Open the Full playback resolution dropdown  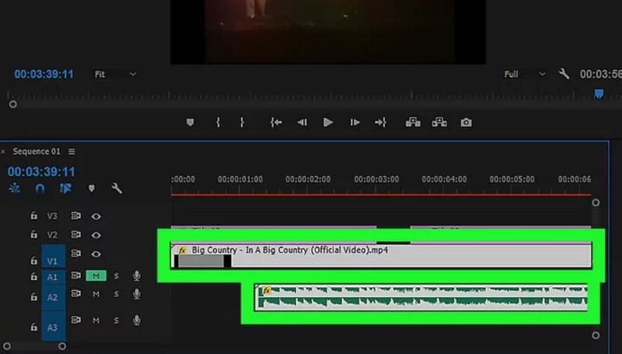[525, 74]
